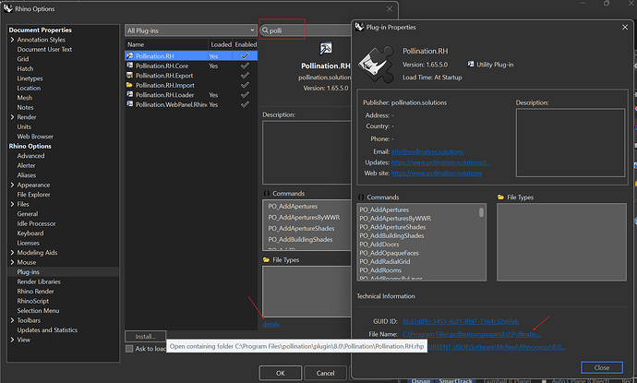This screenshot has width=637, height=383.
Task: Sort plug-ins by the Name column header
Action: (166, 44)
